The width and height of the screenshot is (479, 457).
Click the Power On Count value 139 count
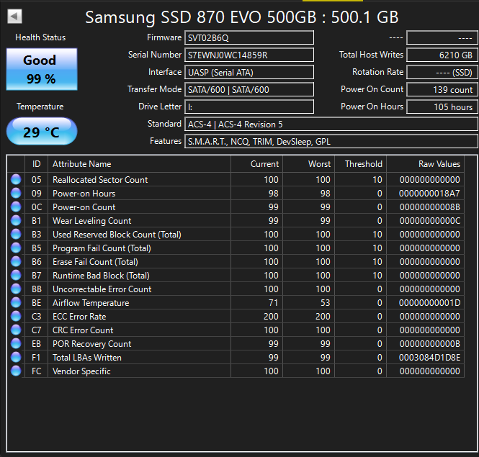click(442, 89)
